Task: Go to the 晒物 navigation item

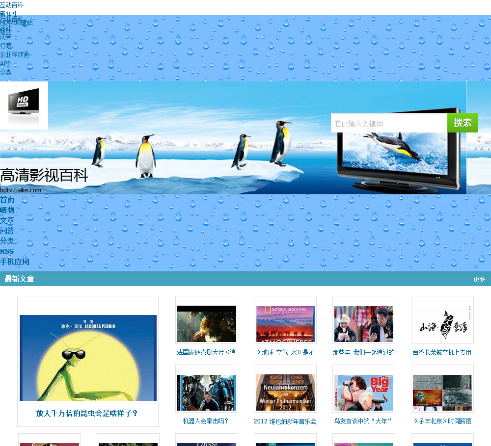Action: (x=7, y=210)
